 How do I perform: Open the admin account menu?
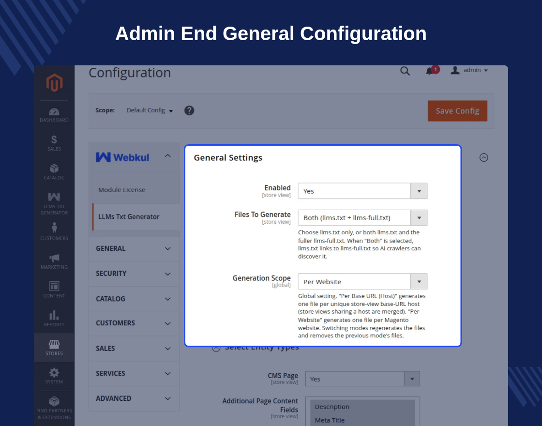pyautogui.click(x=469, y=70)
